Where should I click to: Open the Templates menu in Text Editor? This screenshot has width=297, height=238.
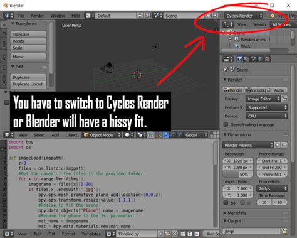(x=91, y=234)
